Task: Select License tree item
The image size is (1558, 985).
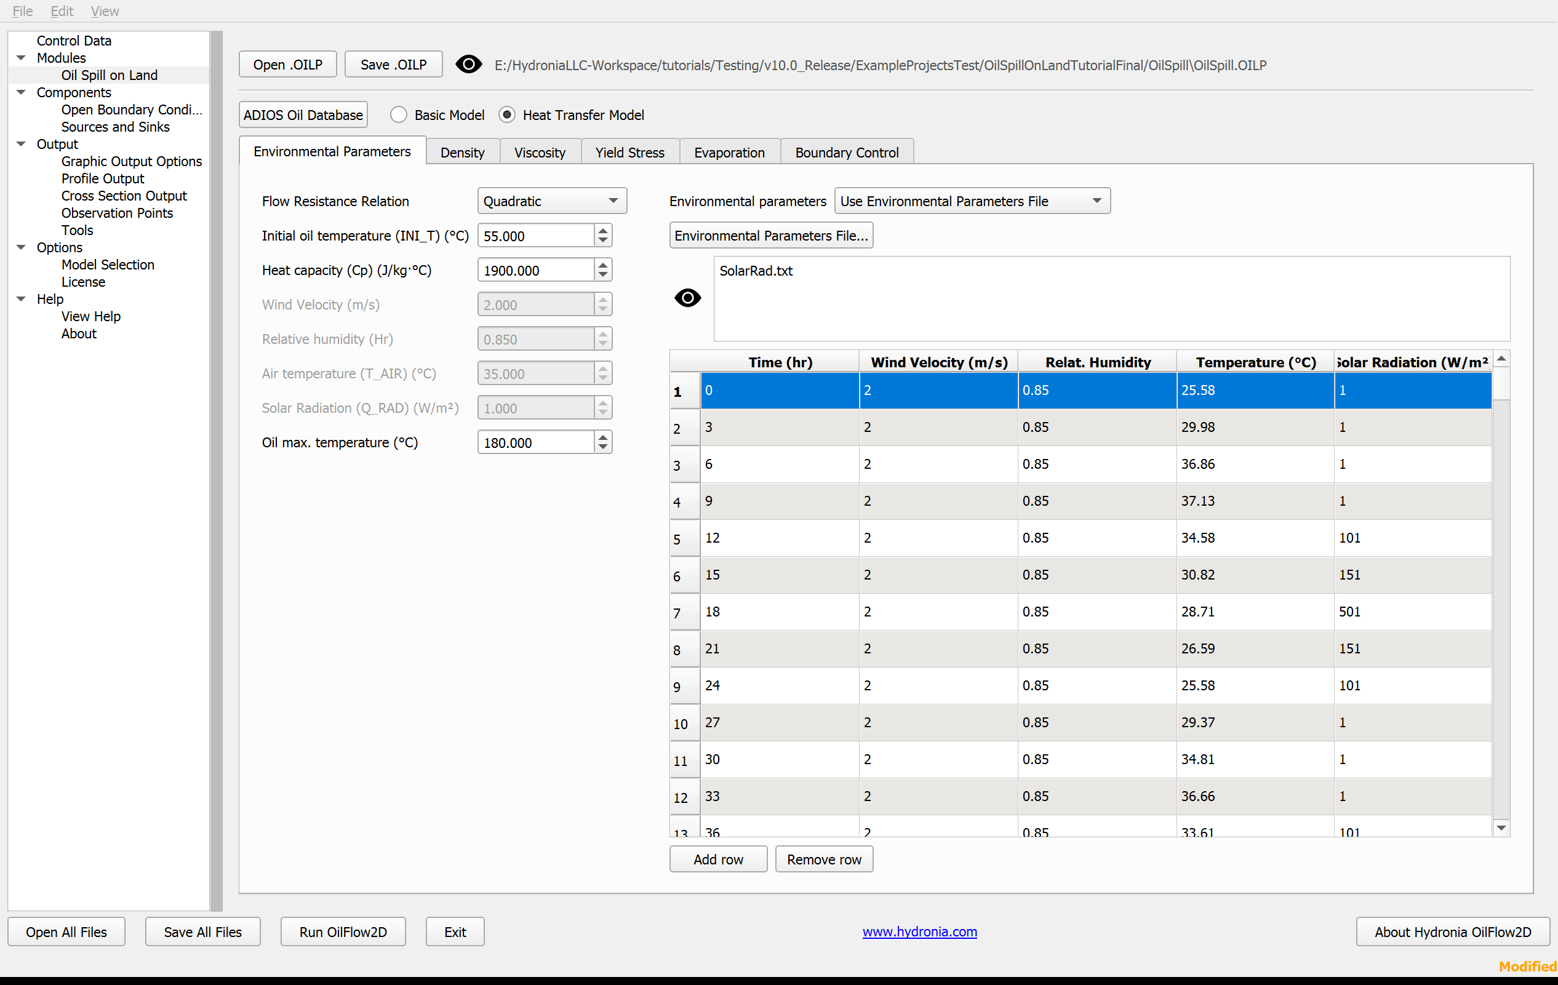Action: [84, 282]
